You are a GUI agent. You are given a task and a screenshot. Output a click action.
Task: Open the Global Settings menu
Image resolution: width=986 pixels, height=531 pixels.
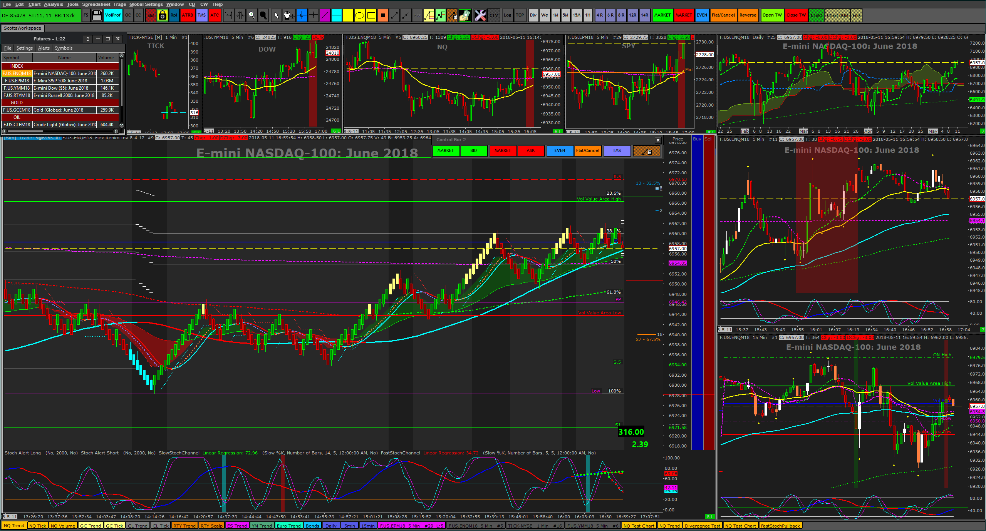(x=146, y=4)
